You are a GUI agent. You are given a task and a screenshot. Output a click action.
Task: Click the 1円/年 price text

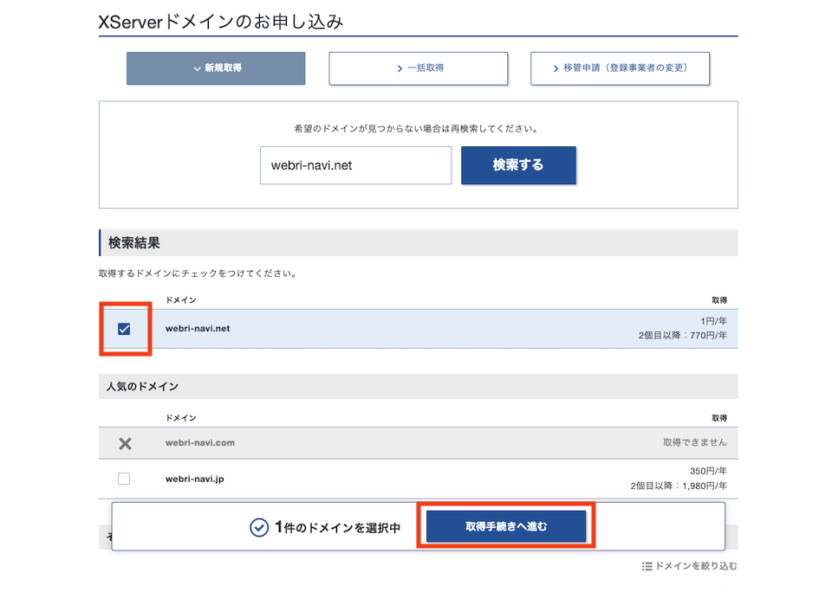[713, 321]
